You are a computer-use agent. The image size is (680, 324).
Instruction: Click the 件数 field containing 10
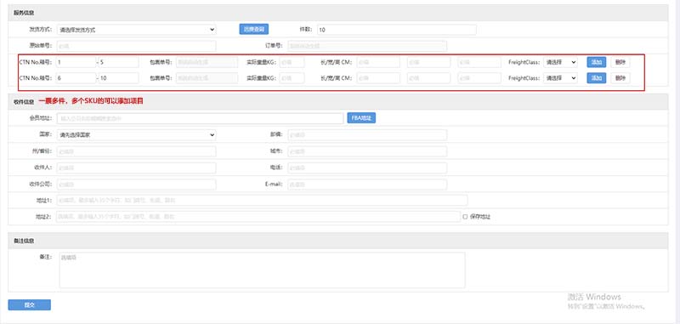tap(397, 30)
